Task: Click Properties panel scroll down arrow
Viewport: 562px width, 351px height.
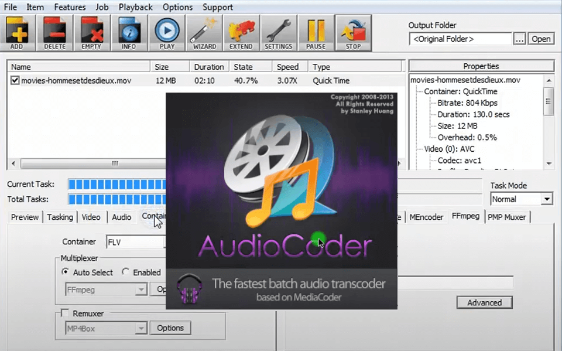Action: pyautogui.click(x=549, y=163)
